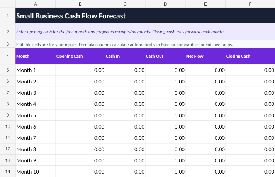Click Cash In value for Month 1
The image size is (275, 177).
tap(125, 70)
